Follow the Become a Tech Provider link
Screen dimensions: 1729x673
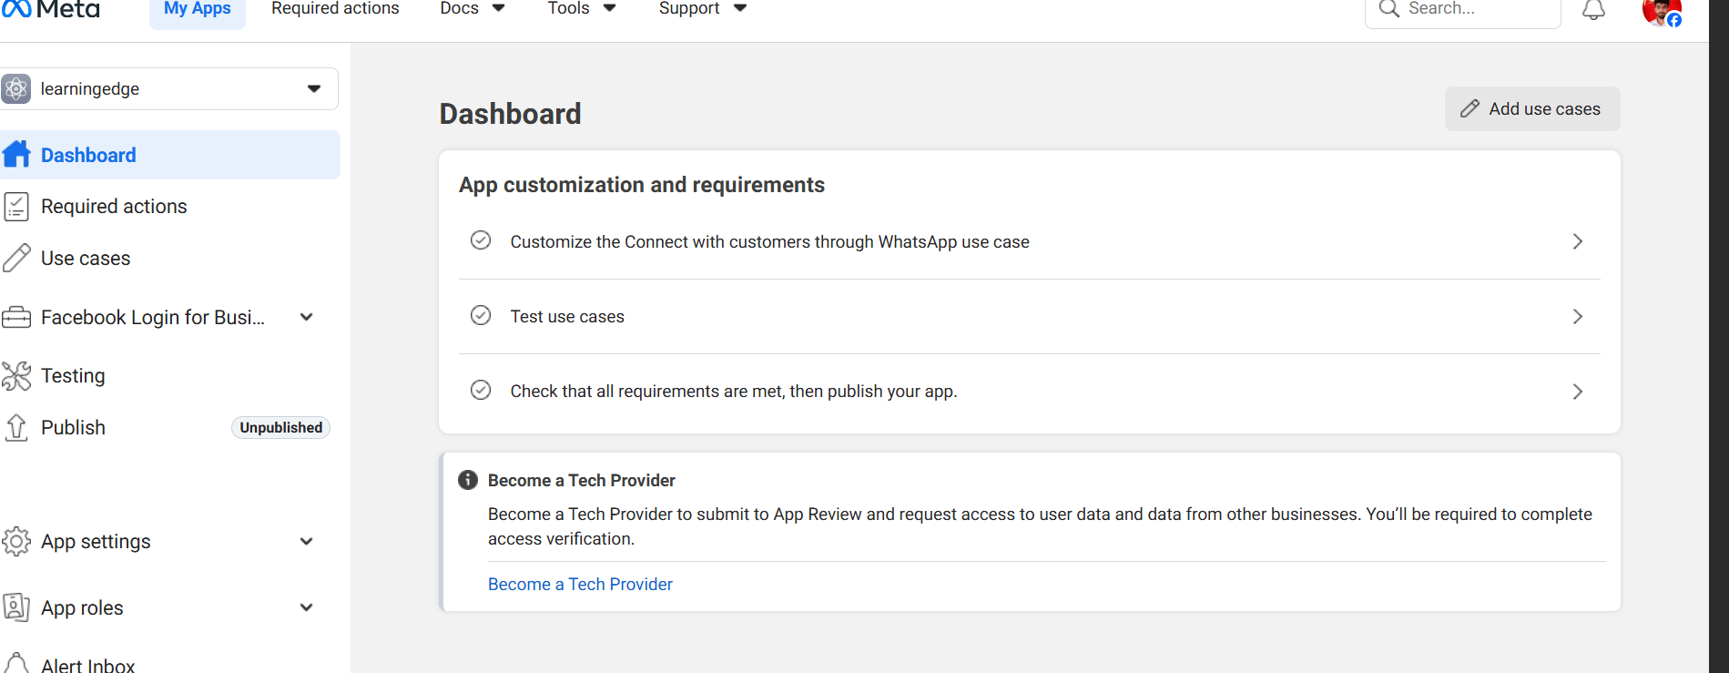coord(580,584)
